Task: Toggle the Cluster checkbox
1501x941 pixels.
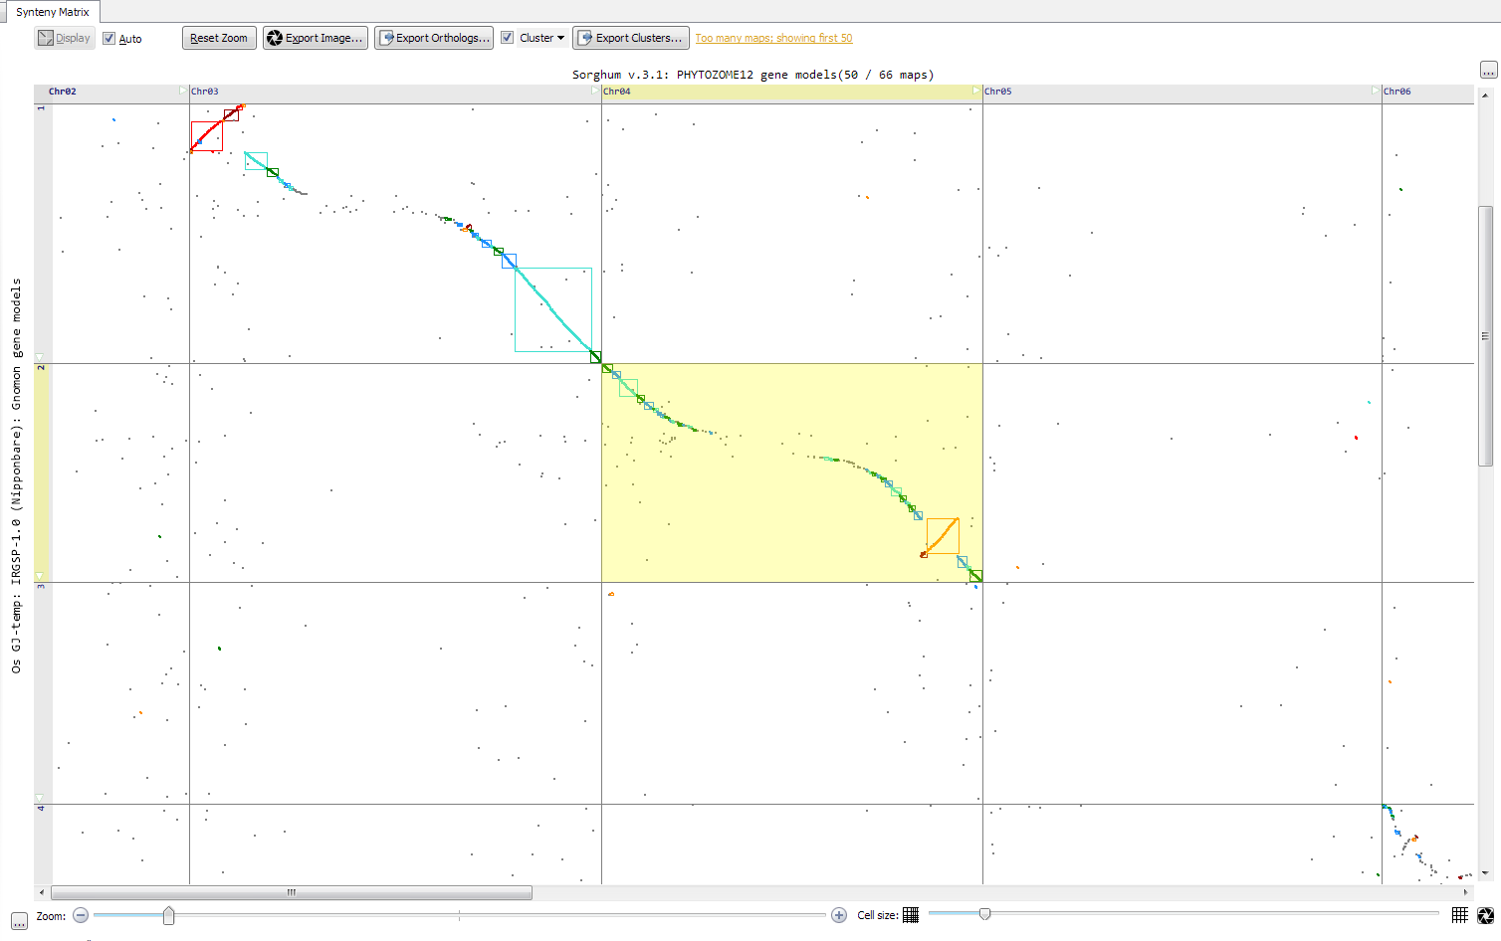Action: (x=508, y=38)
